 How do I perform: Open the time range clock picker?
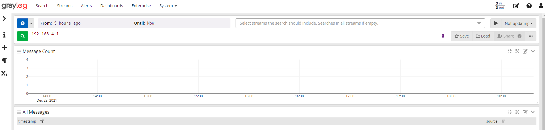[x=23, y=23]
